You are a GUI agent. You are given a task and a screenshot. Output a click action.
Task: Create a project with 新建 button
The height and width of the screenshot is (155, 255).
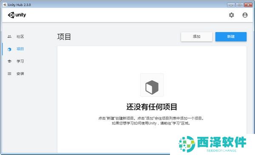pyautogui.click(x=231, y=37)
